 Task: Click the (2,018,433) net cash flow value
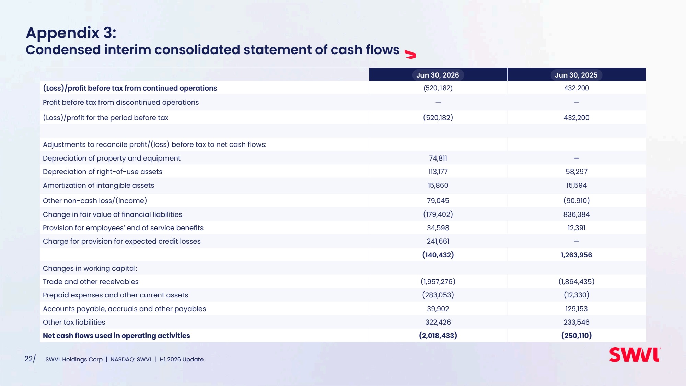pos(438,336)
